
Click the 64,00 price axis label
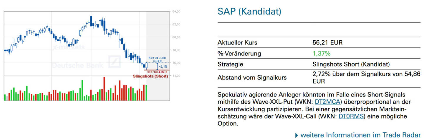point(176,11)
